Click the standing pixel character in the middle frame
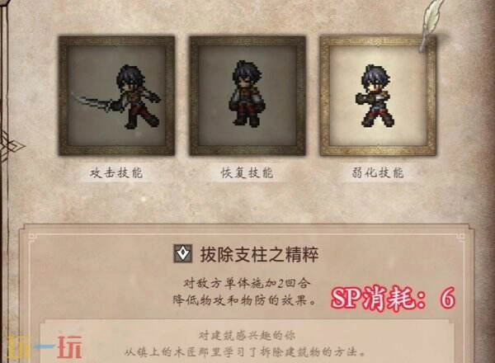The image size is (495, 363). (x=247, y=93)
